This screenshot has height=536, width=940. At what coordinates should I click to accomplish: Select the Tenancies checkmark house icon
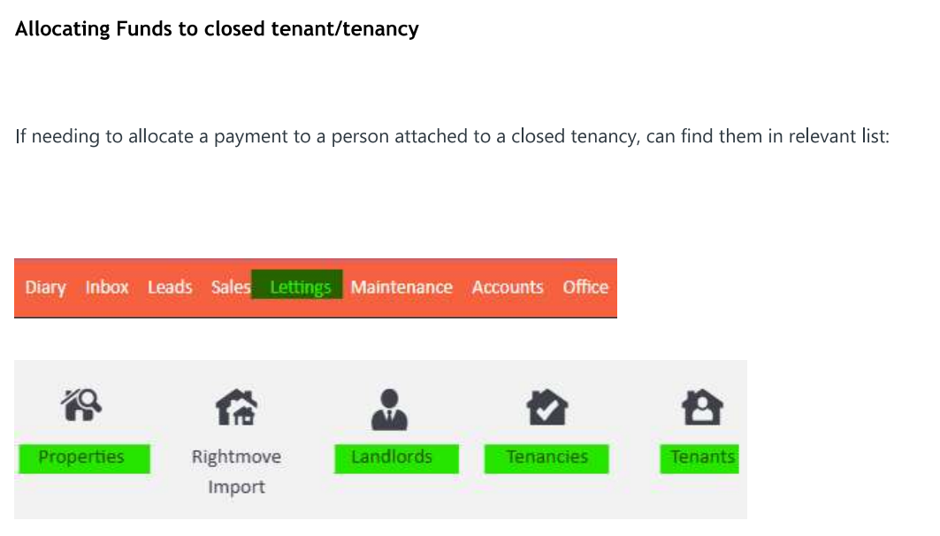[x=546, y=408]
